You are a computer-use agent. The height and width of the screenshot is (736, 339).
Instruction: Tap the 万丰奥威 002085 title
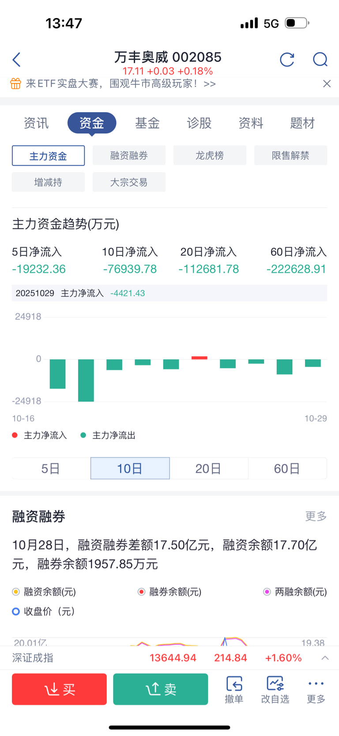(168, 57)
